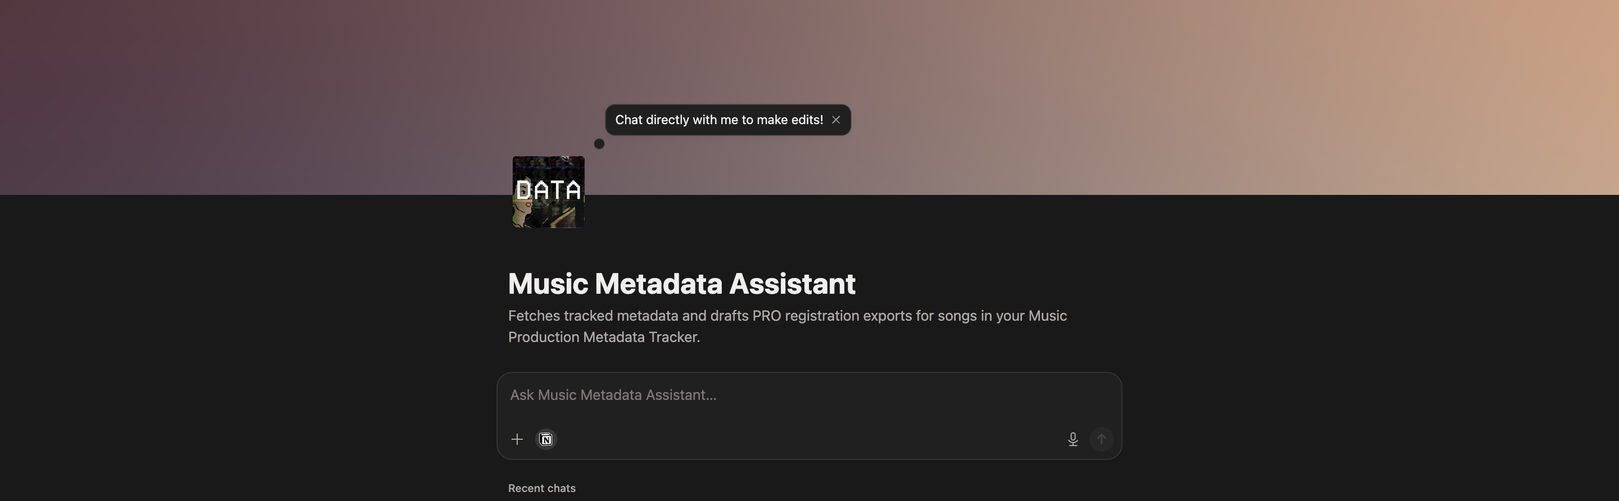Click 'Chat directly with me to make edits!' tooltip text

719,120
